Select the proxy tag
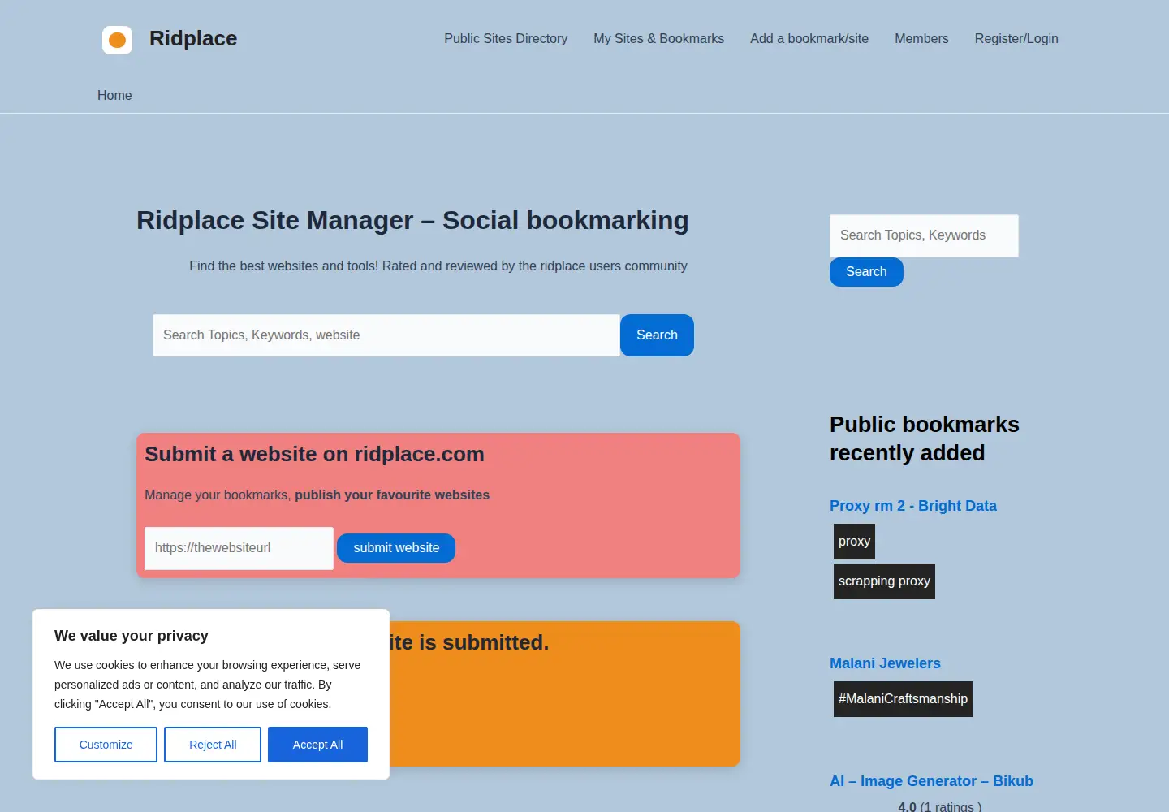 pos(854,542)
